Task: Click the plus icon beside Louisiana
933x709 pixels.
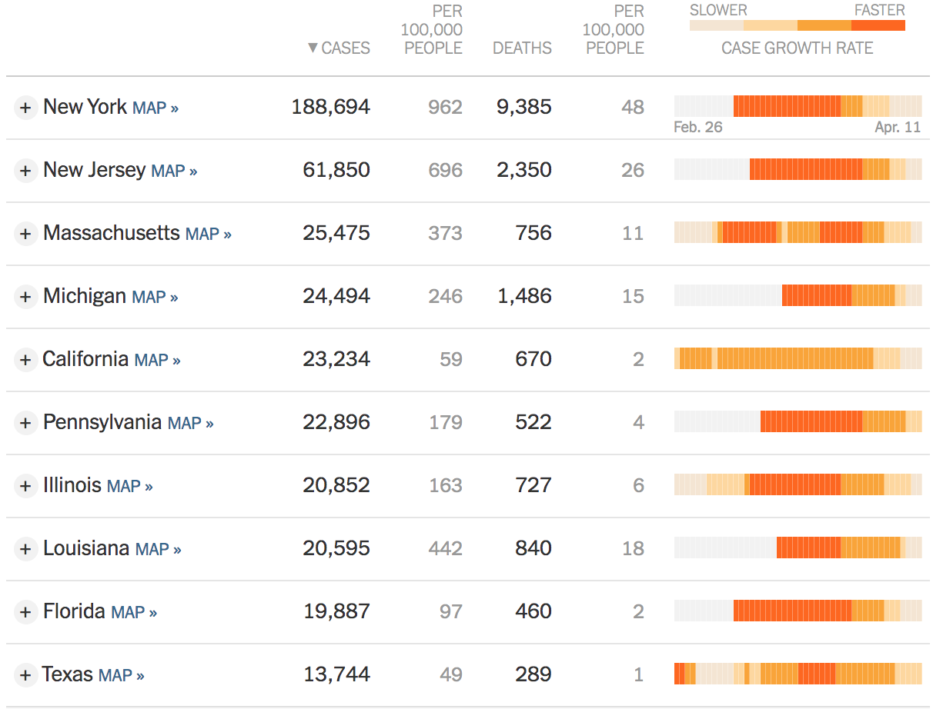Action: [x=25, y=549]
